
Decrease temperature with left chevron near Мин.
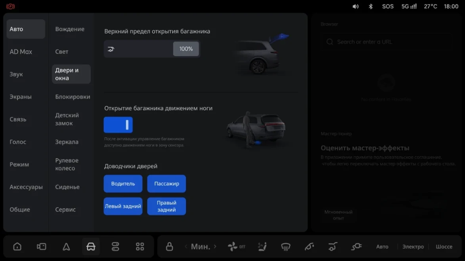(x=186, y=246)
